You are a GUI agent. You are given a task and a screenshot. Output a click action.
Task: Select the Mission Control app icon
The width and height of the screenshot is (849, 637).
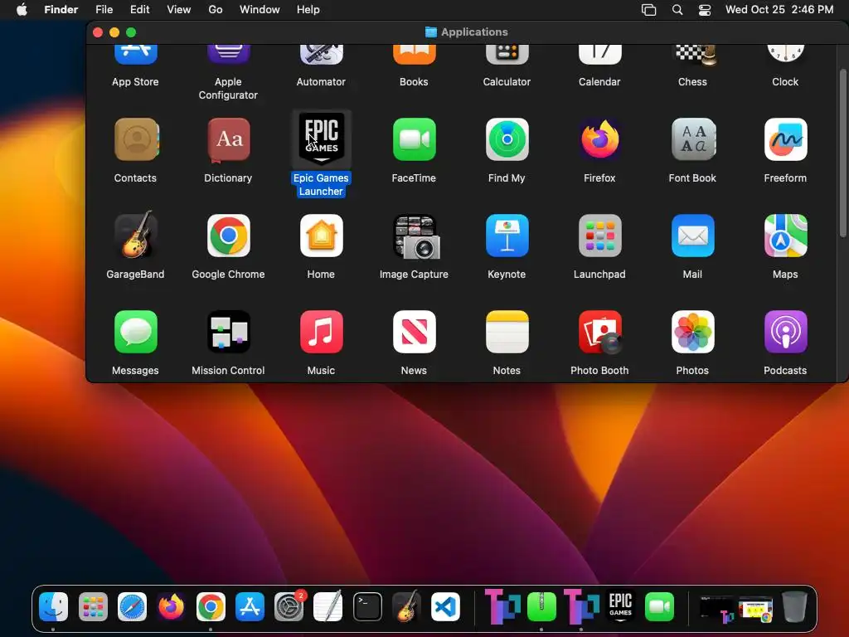pos(229,332)
